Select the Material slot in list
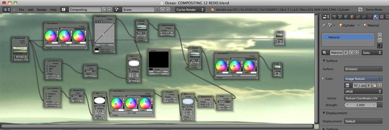This screenshot has height=130, width=389. [x=348, y=37]
